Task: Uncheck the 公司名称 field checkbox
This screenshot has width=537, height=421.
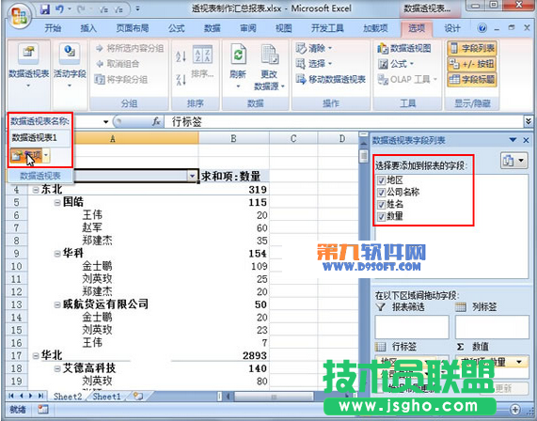Action: [381, 192]
